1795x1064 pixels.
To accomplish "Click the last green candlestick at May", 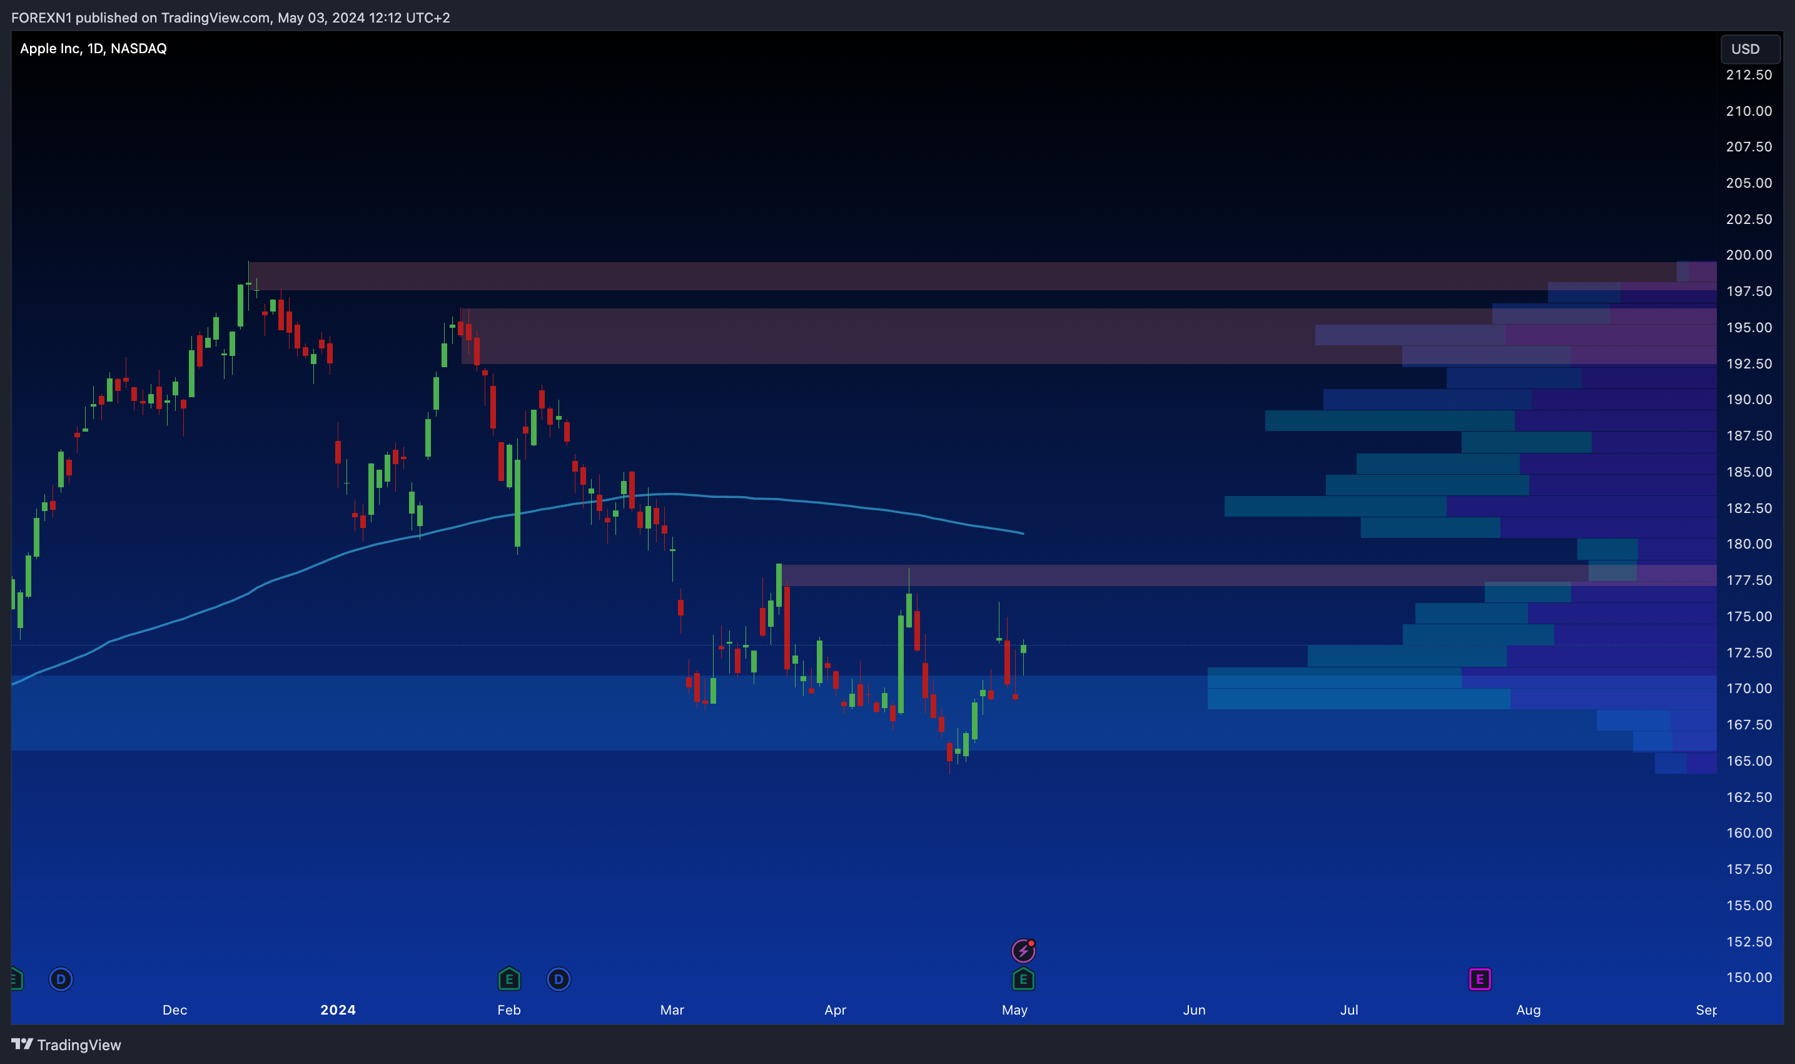I will [x=1024, y=649].
